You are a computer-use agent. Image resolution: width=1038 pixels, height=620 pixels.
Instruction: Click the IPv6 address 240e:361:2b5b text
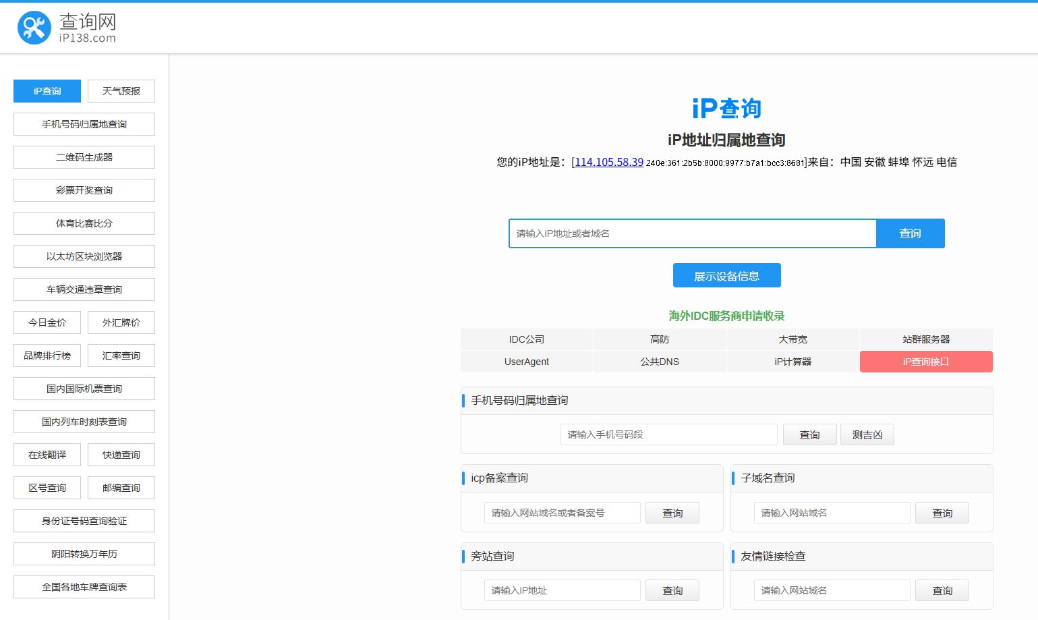coord(726,163)
